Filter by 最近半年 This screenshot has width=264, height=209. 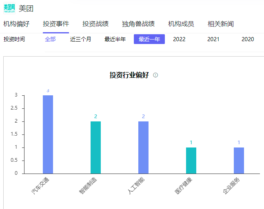pyautogui.click(x=115, y=39)
